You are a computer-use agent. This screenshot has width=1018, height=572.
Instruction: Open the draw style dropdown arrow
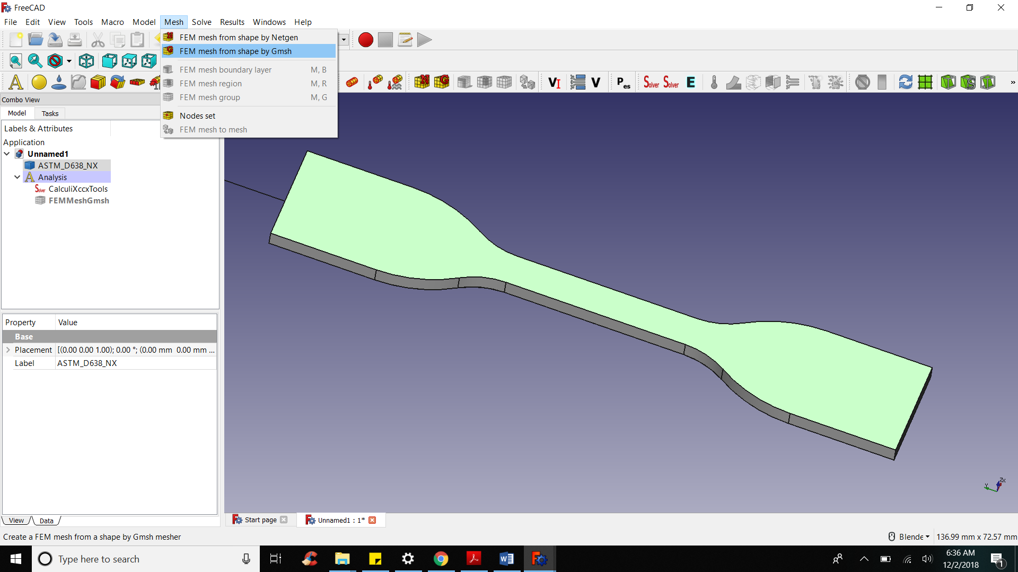pos(69,61)
